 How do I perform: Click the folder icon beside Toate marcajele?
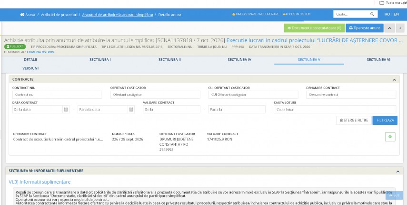(382, 2)
